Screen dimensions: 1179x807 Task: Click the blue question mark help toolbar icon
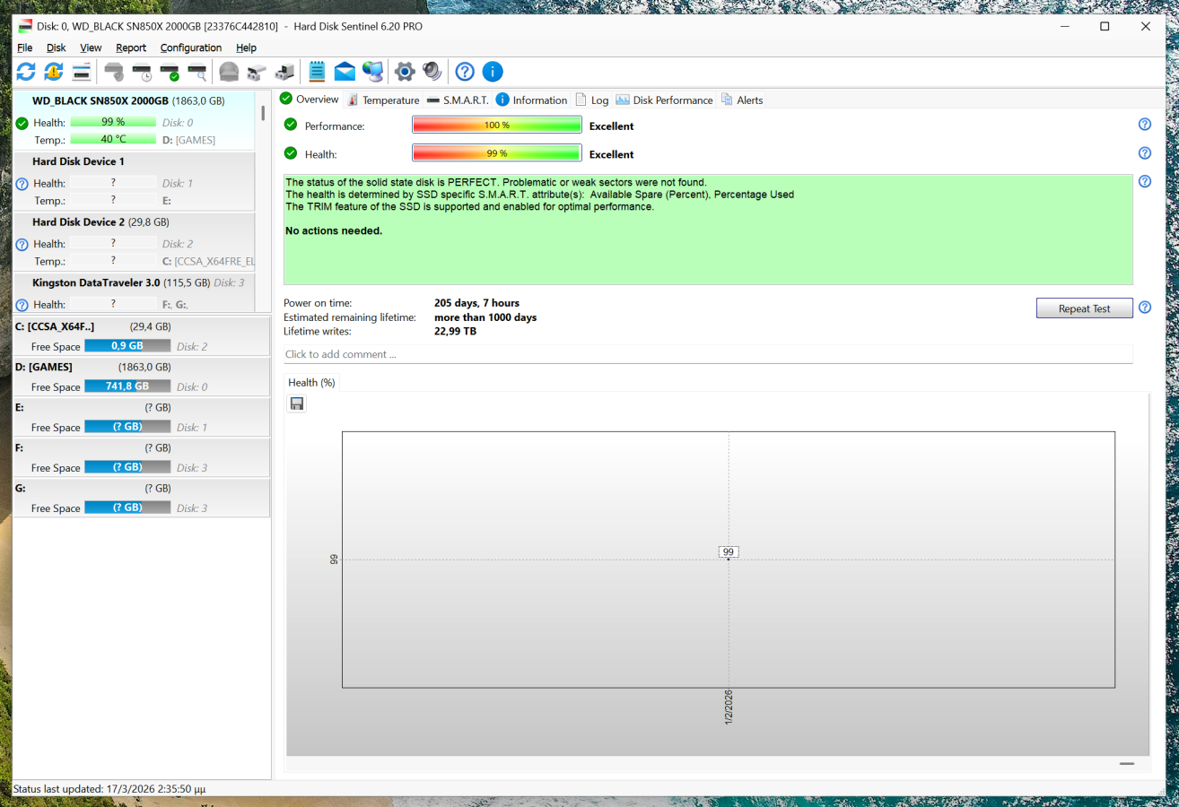(x=464, y=72)
